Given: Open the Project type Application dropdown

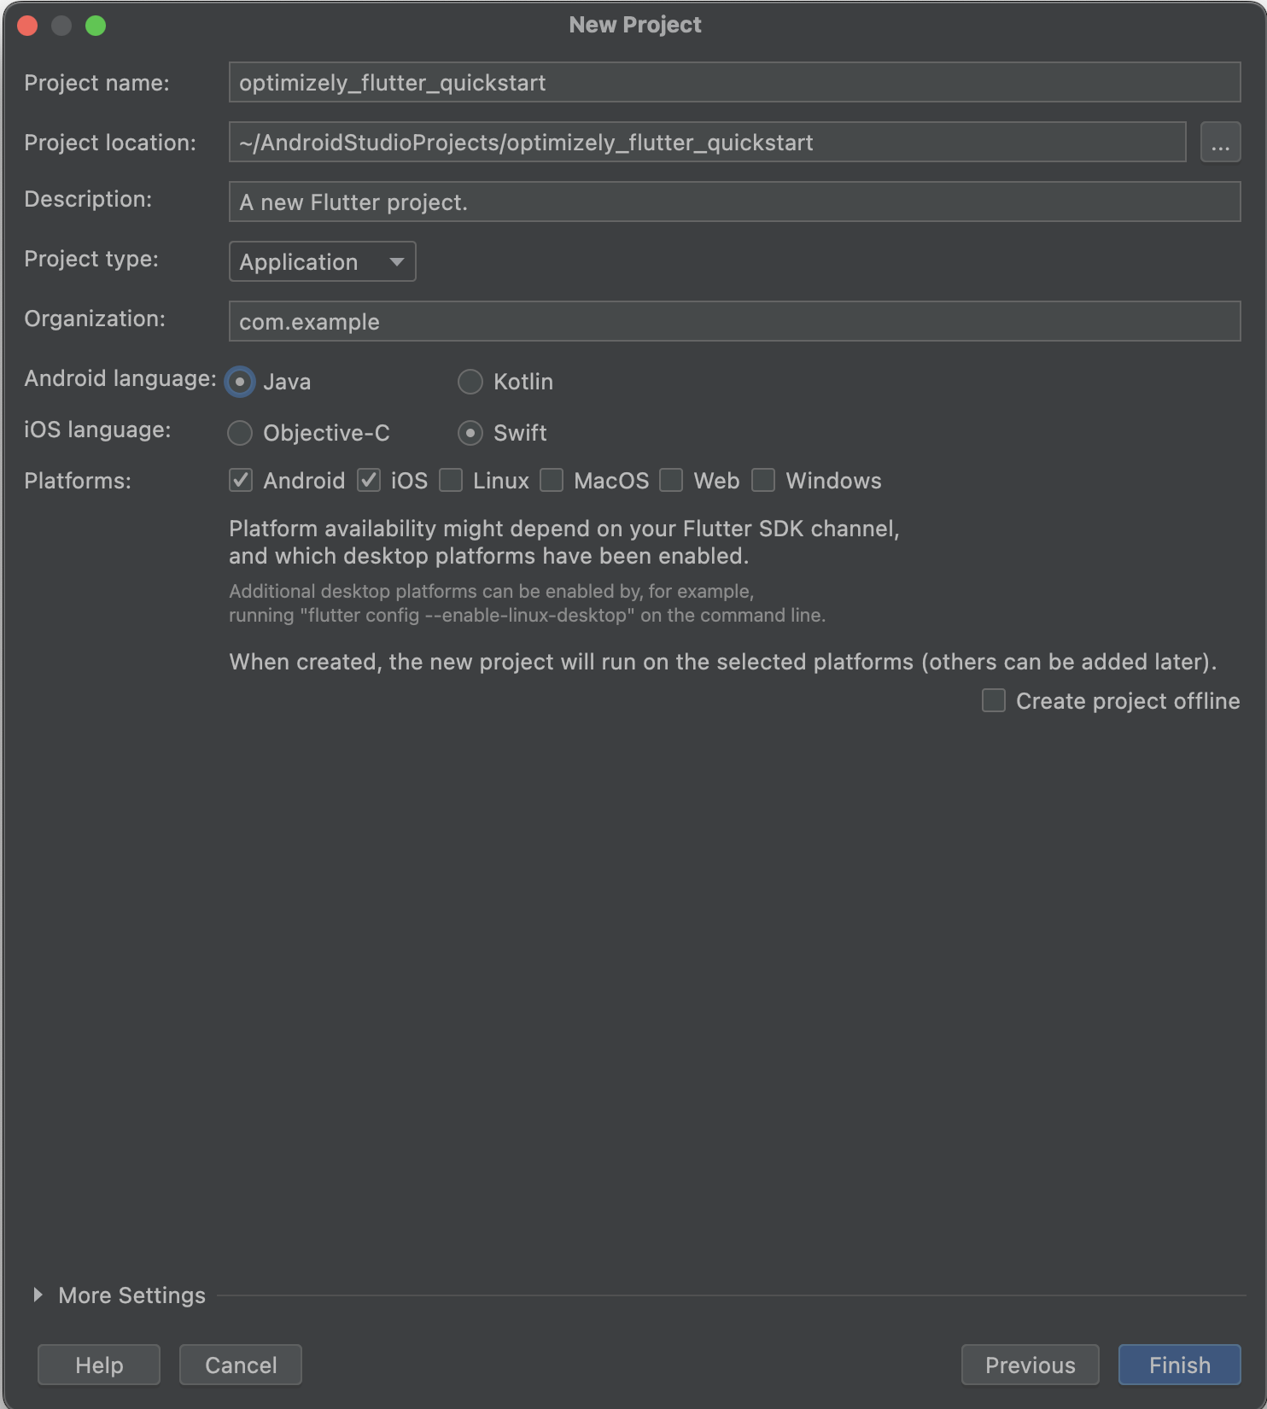Looking at the screenshot, I should (322, 261).
